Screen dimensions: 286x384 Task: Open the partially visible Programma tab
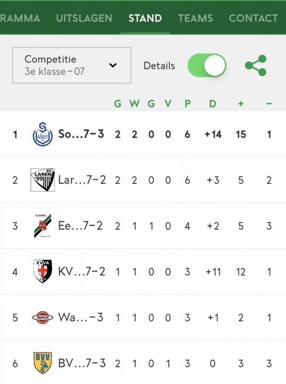20,18
